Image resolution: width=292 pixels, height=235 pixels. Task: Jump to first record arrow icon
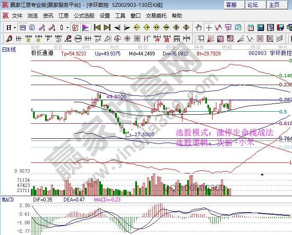click(x=97, y=27)
